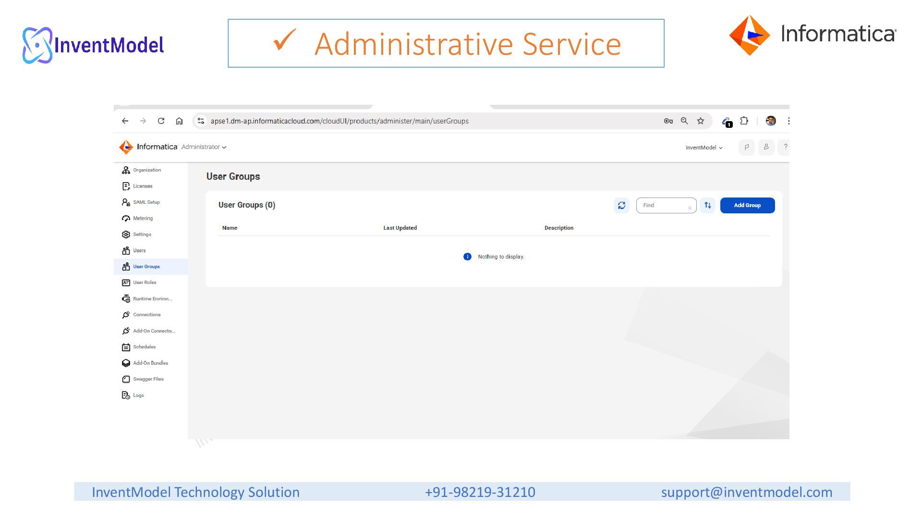
Task: Click into the Find search field
Action: 666,206
